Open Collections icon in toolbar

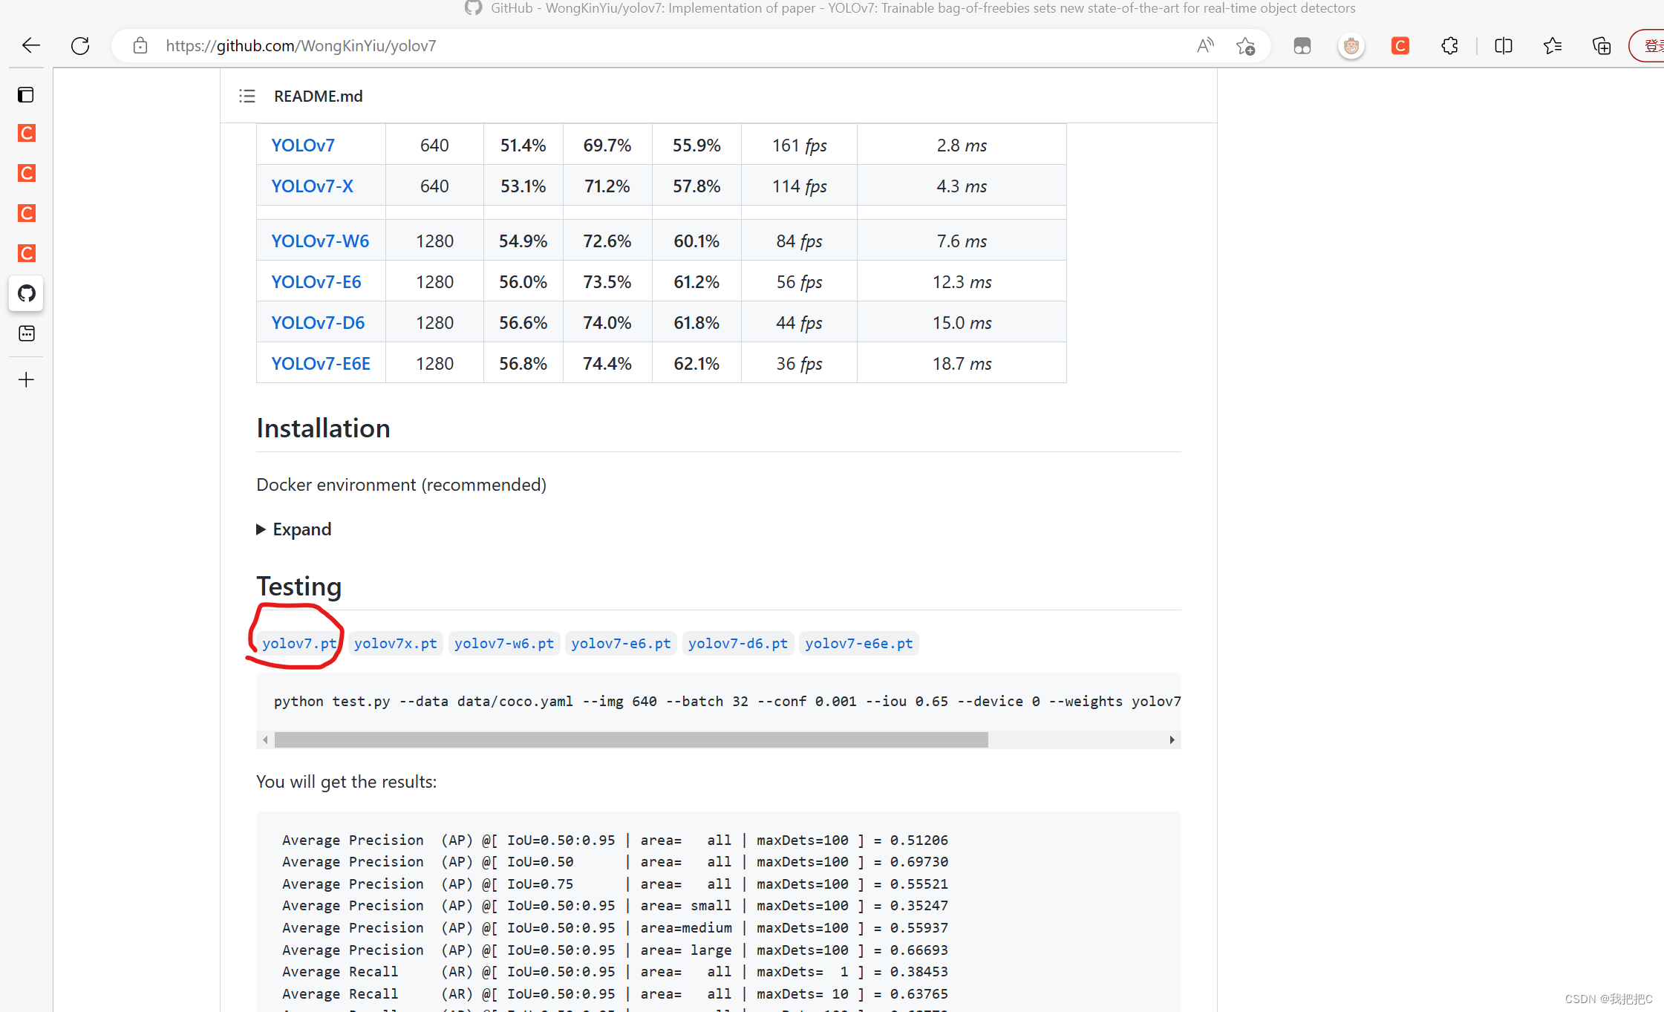pyautogui.click(x=1601, y=46)
